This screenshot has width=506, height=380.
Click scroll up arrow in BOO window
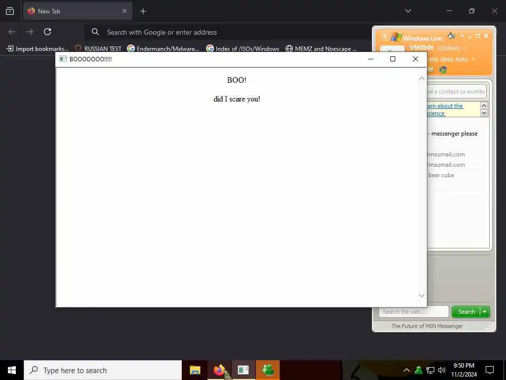(x=422, y=79)
